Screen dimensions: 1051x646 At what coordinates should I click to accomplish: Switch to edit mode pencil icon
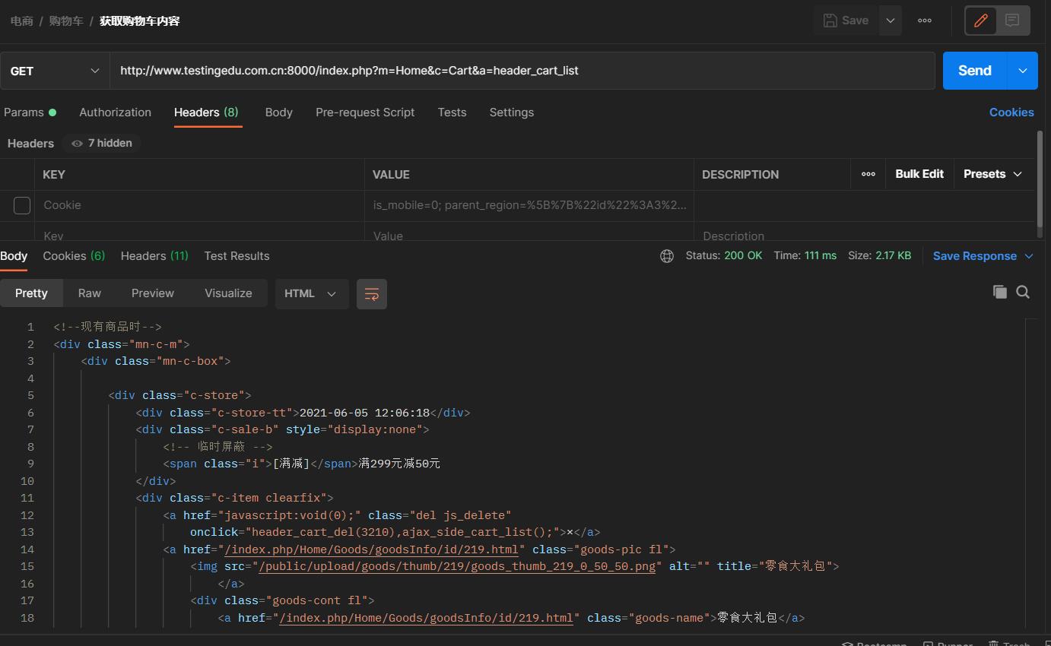pyautogui.click(x=981, y=21)
